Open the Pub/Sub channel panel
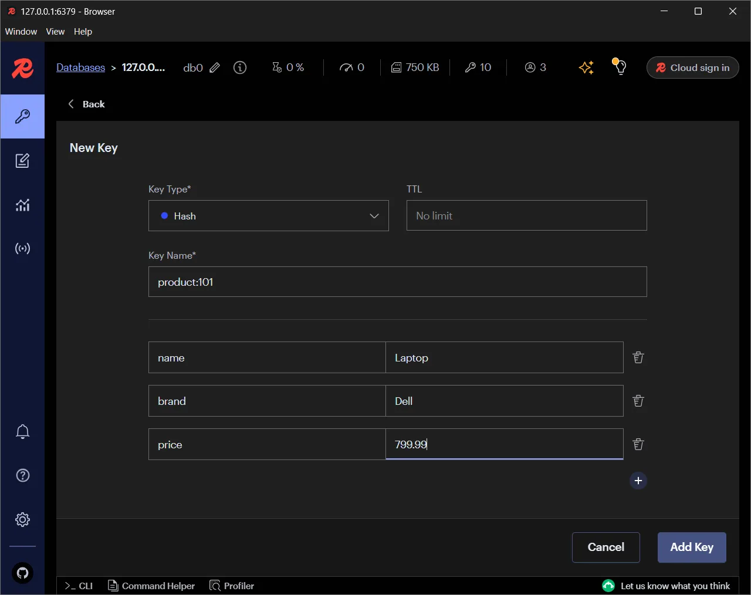This screenshot has height=595, width=751. tap(22, 248)
